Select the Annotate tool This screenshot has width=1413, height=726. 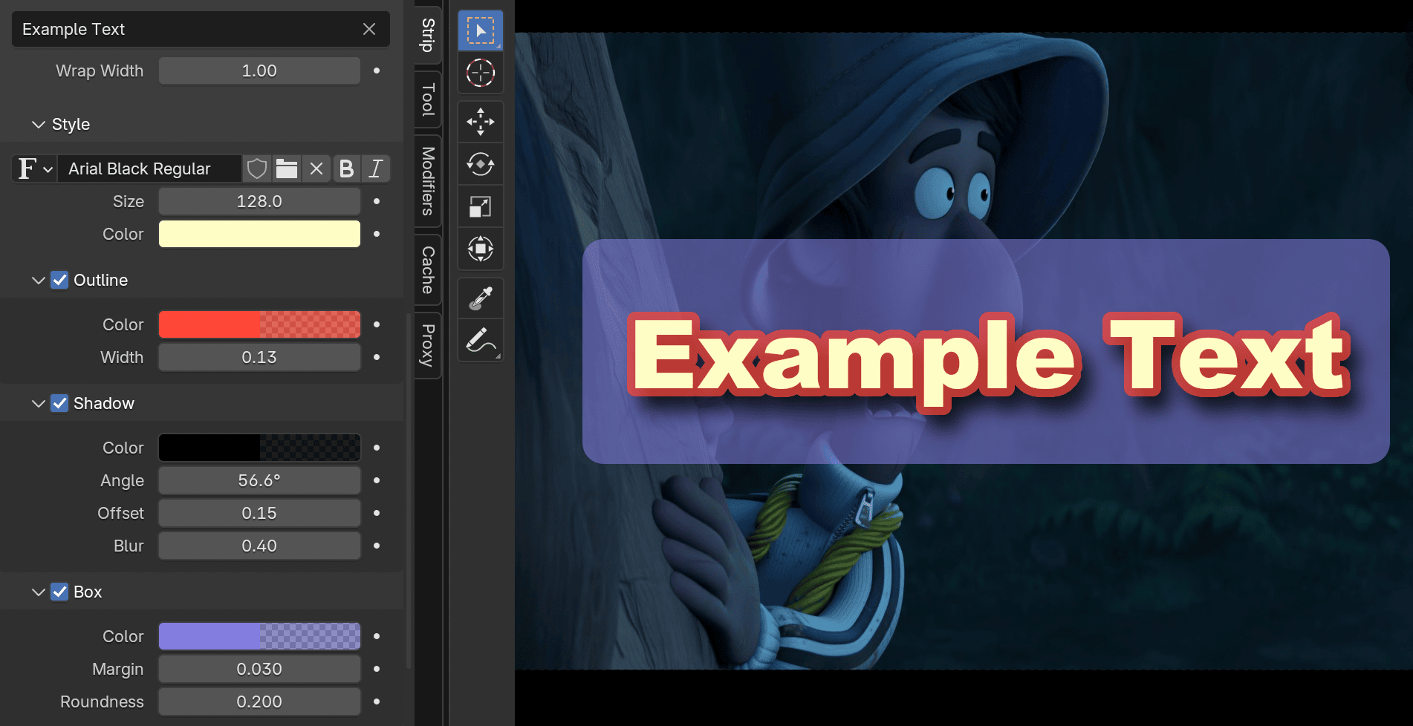click(481, 341)
